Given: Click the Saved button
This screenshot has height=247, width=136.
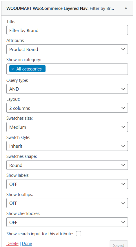Looking at the screenshot, I should point(119,244).
